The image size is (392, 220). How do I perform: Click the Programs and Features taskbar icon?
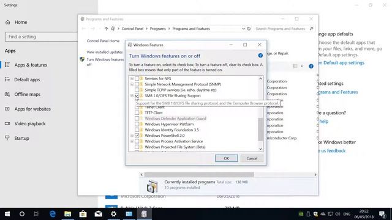point(145,214)
